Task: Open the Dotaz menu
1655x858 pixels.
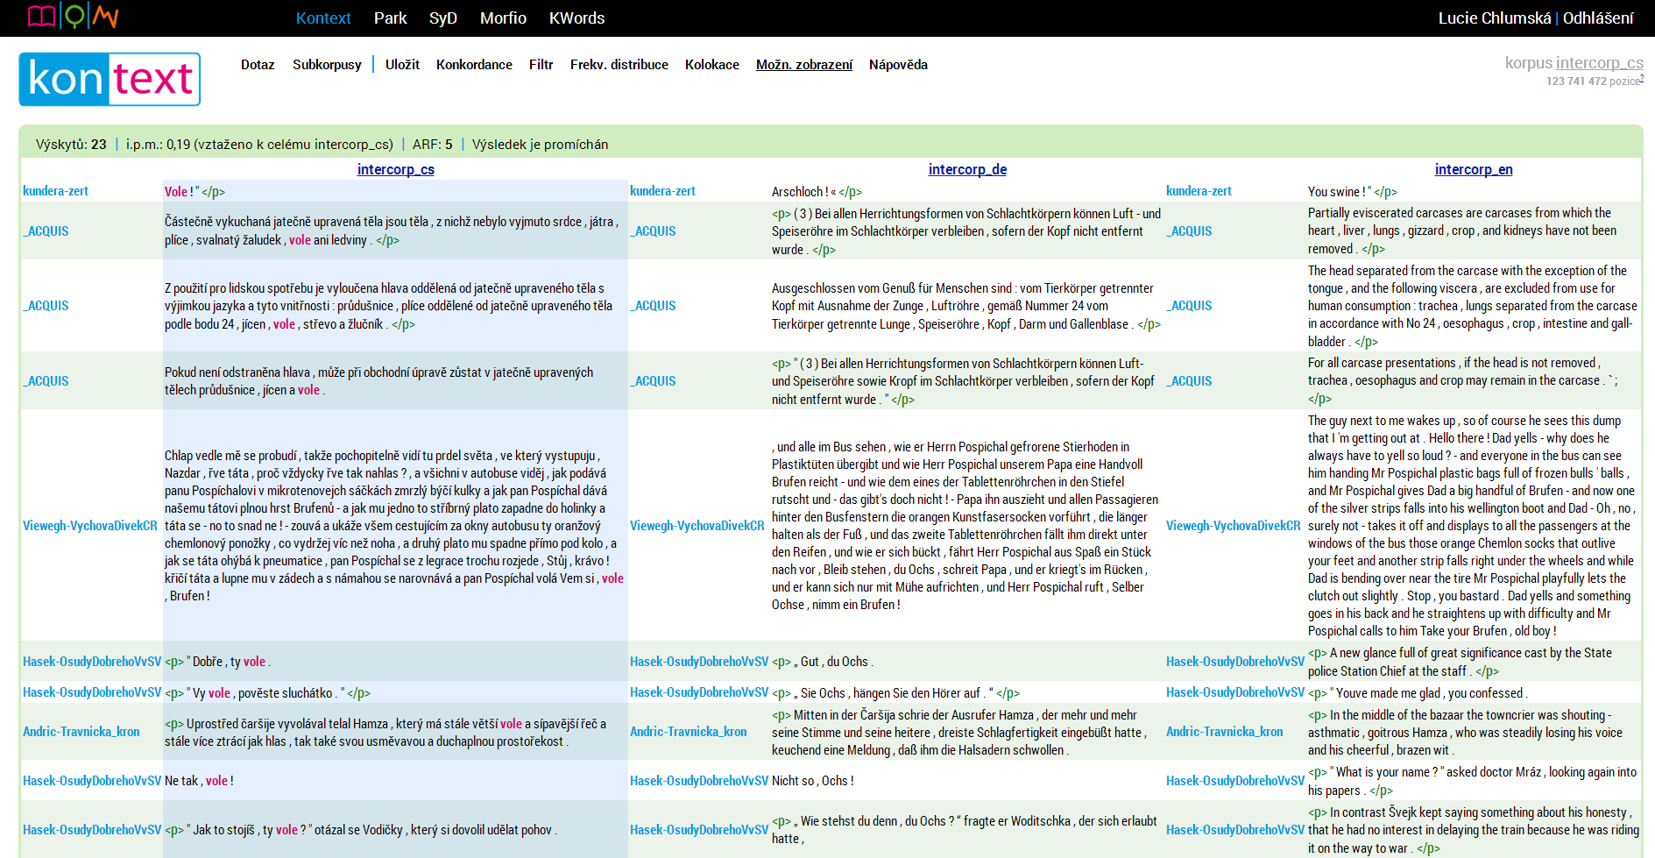Action: coord(258,65)
